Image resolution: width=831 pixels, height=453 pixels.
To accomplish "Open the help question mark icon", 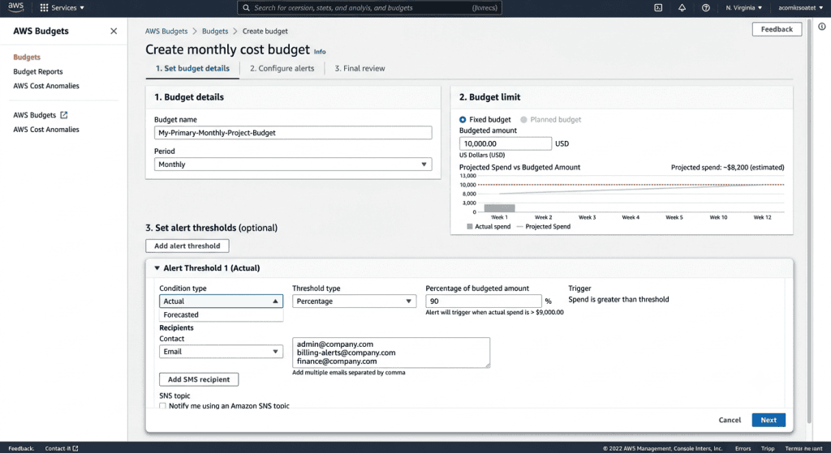I will coord(706,8).
